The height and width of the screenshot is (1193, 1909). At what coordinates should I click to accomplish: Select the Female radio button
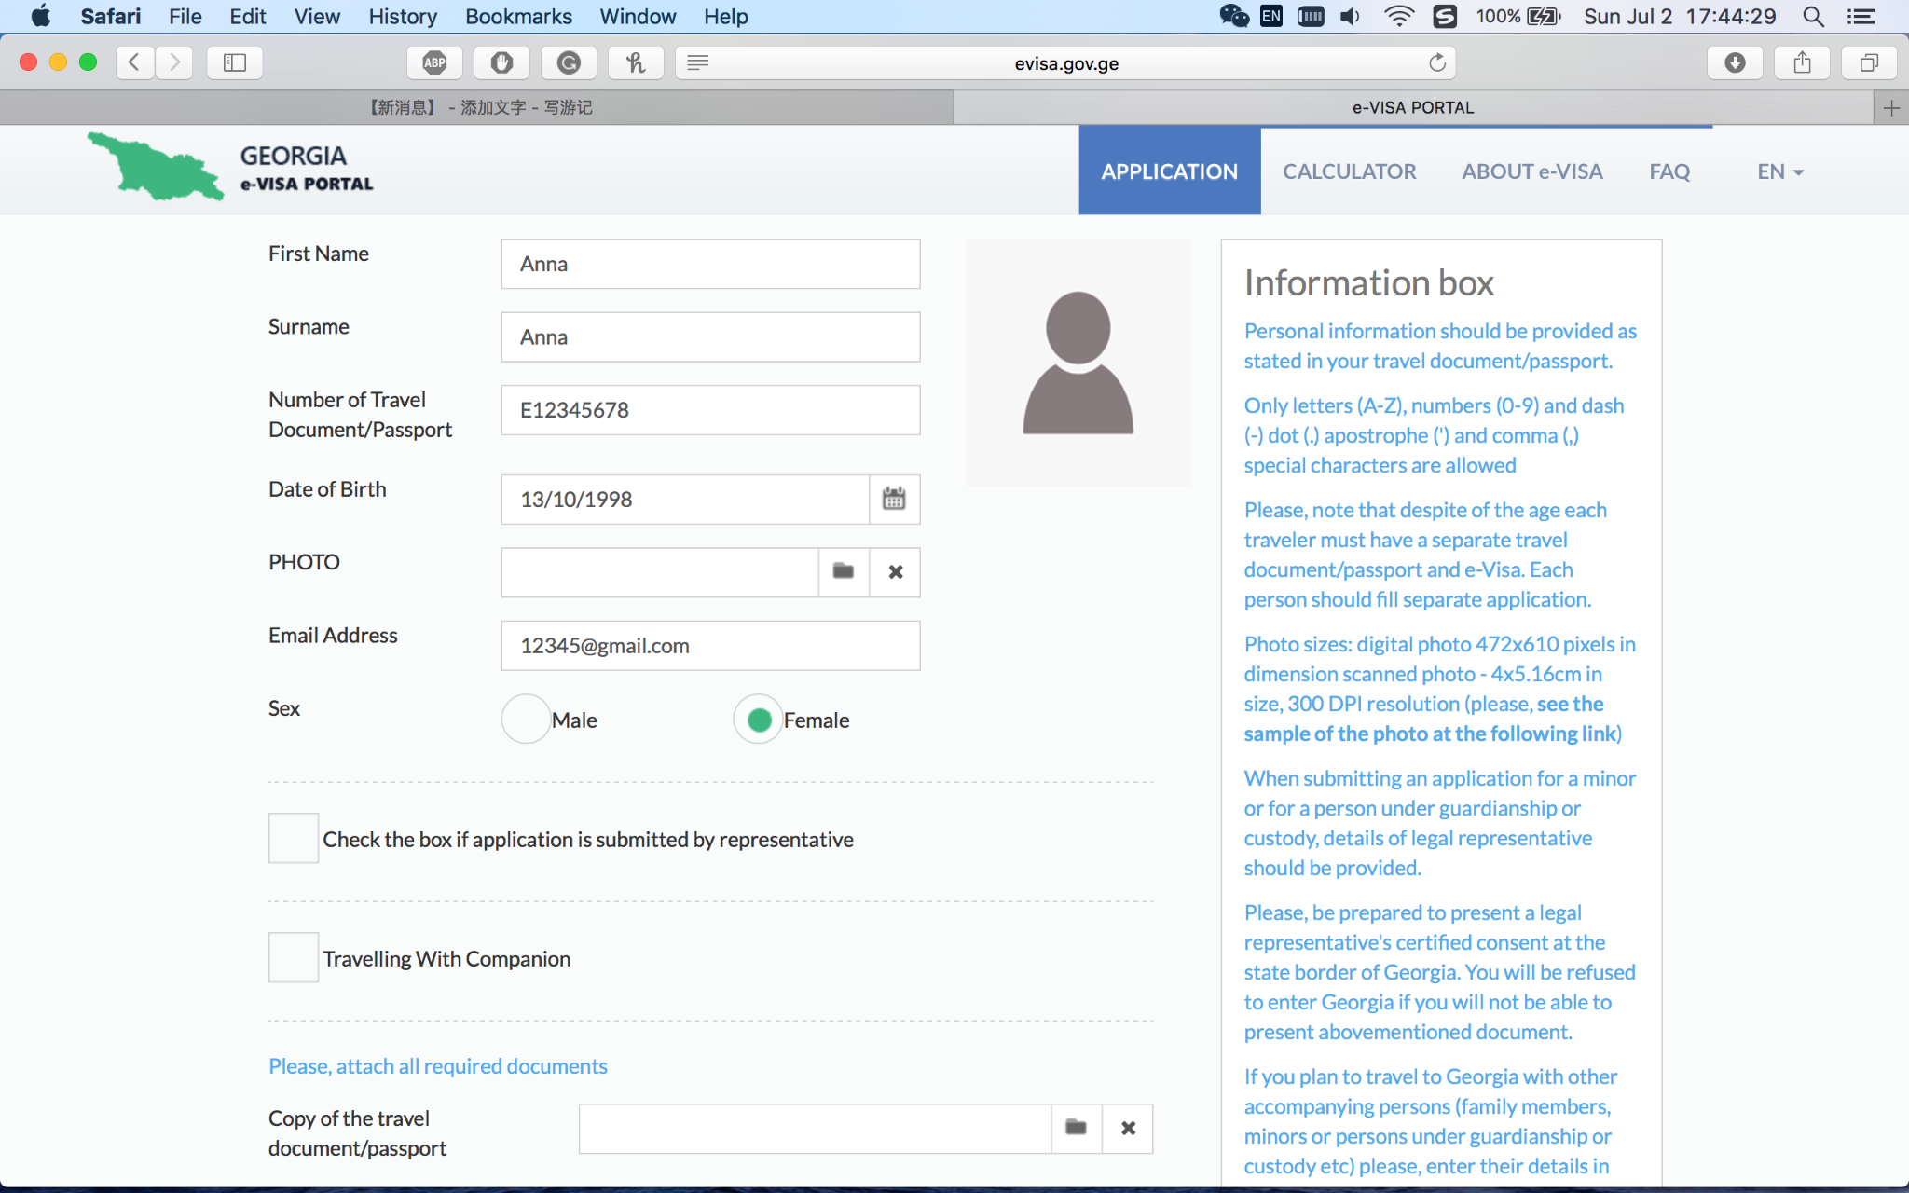pos(759,720)
